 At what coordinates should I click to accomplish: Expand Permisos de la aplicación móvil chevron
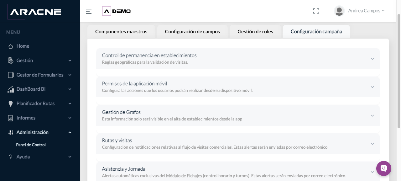372,87
